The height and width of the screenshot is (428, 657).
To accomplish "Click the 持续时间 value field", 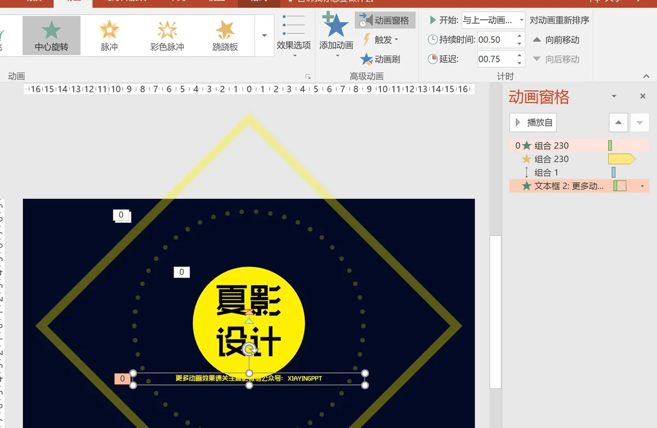I will coord(496,39).
